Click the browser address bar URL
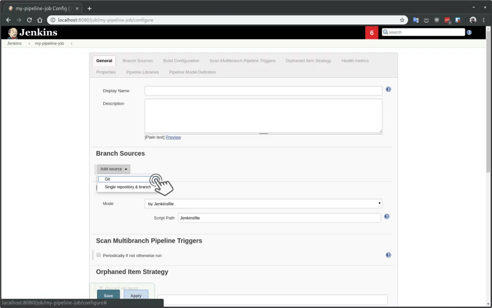Screen dimensions: 492x308 pyautogui.click(x=105, y=20)
